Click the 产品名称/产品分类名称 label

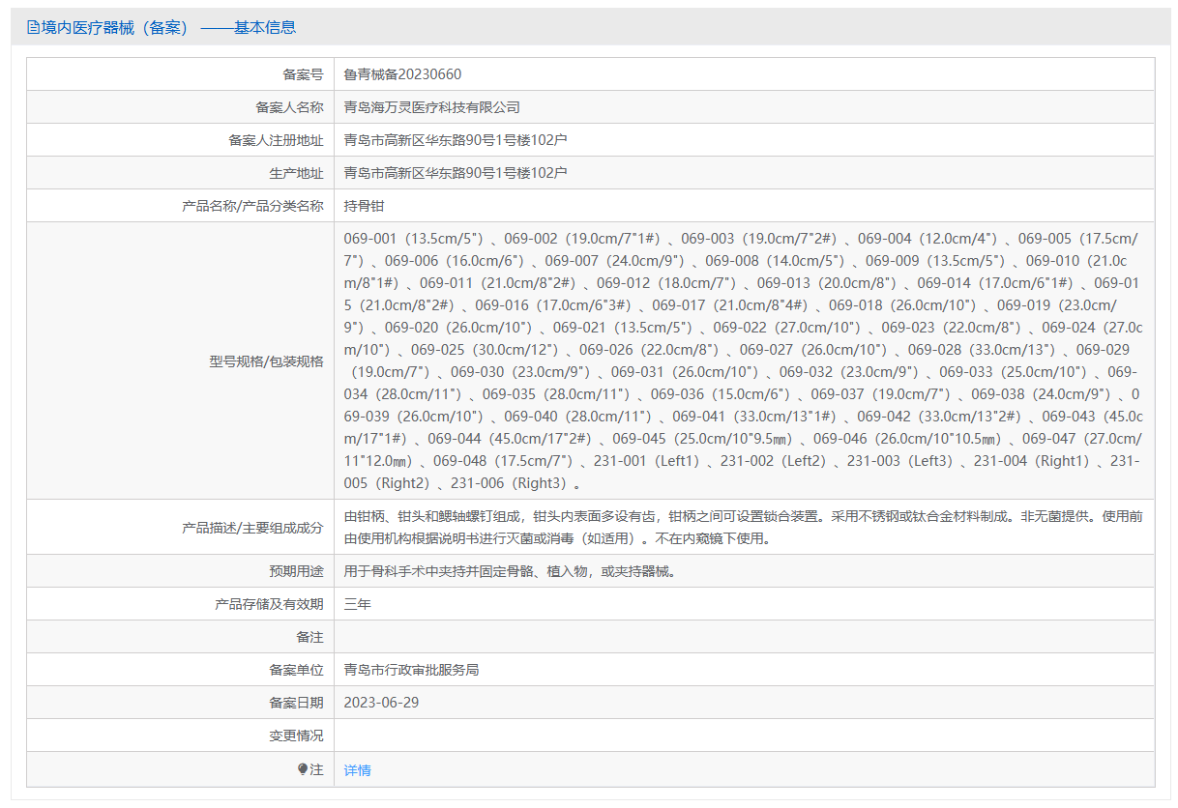pos(253,206)
